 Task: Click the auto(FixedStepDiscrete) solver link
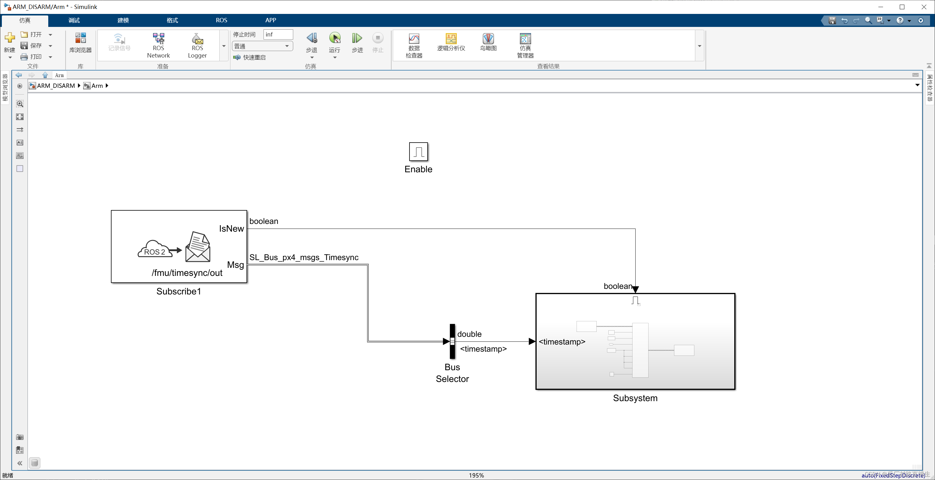click(x=893, y=475)
